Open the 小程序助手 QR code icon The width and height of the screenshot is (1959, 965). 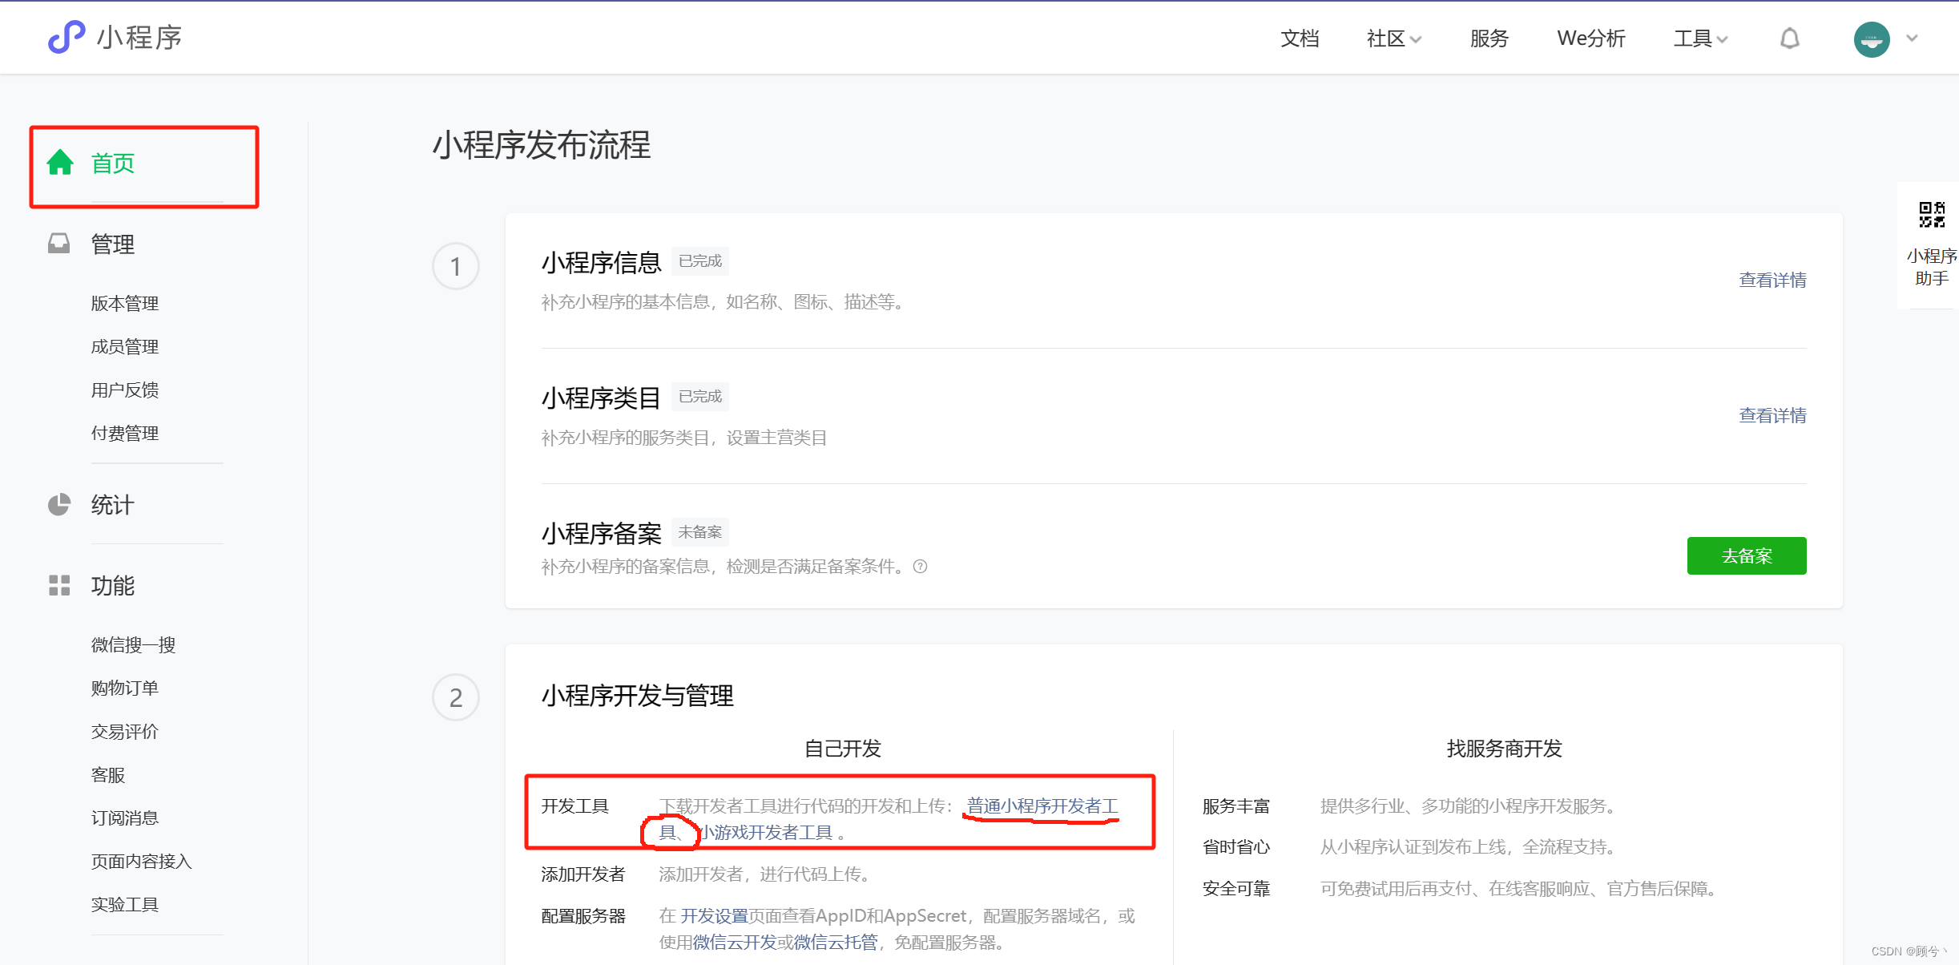(1931, 215)
